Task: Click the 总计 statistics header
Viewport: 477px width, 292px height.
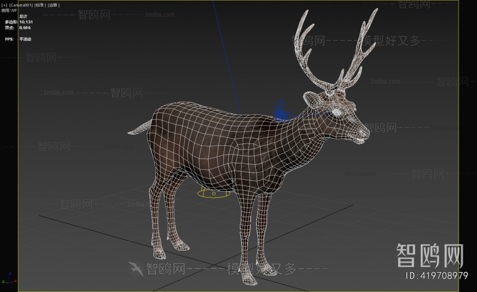Action: 23,16
